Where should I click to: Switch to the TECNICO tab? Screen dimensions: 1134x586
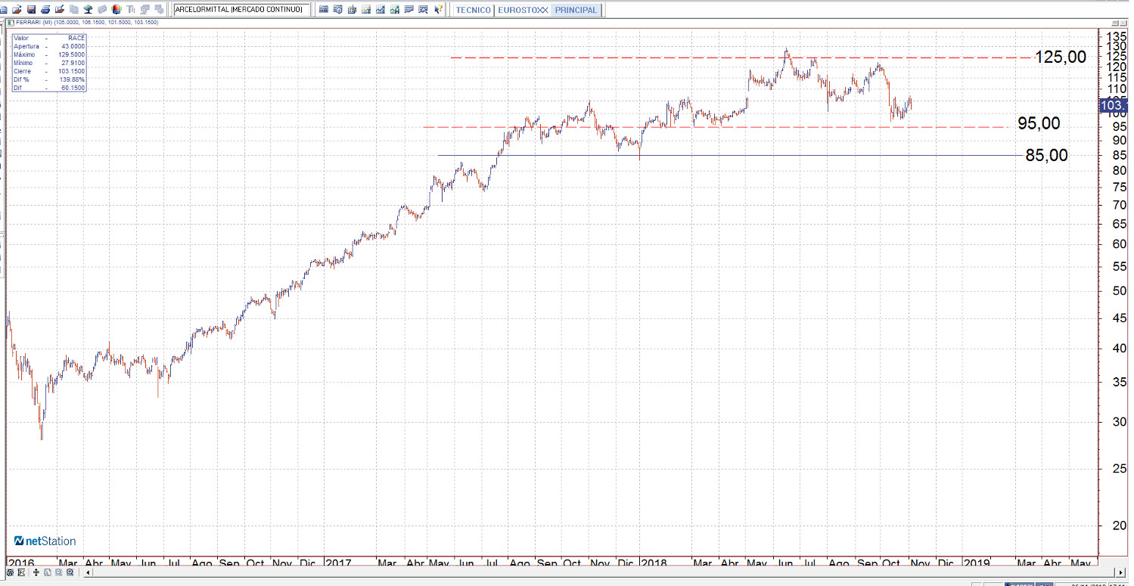click(473, 11)
